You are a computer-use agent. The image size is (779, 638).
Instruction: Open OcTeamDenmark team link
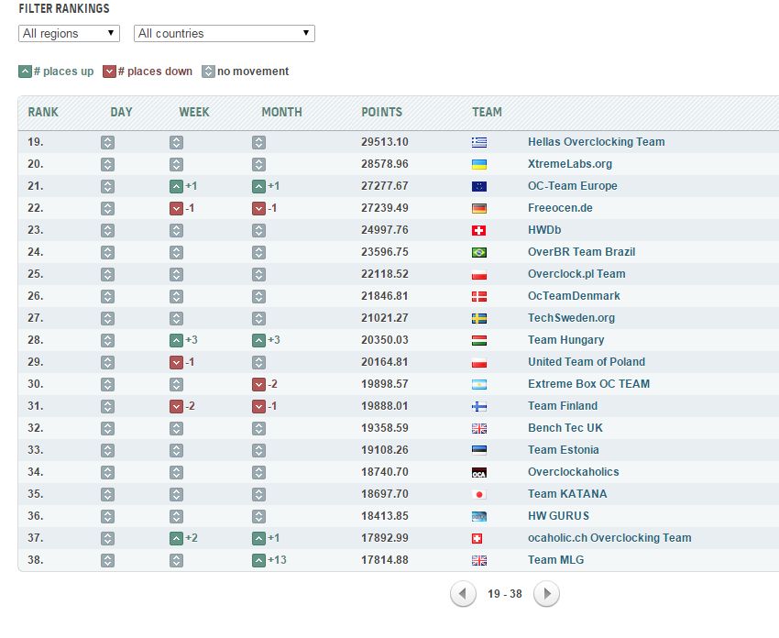tap(574, 296)
